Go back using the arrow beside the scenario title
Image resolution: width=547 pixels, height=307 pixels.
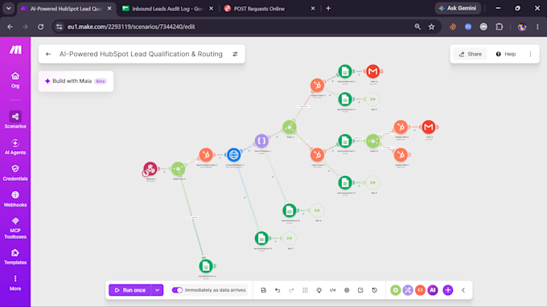click(x=48, y=54)
